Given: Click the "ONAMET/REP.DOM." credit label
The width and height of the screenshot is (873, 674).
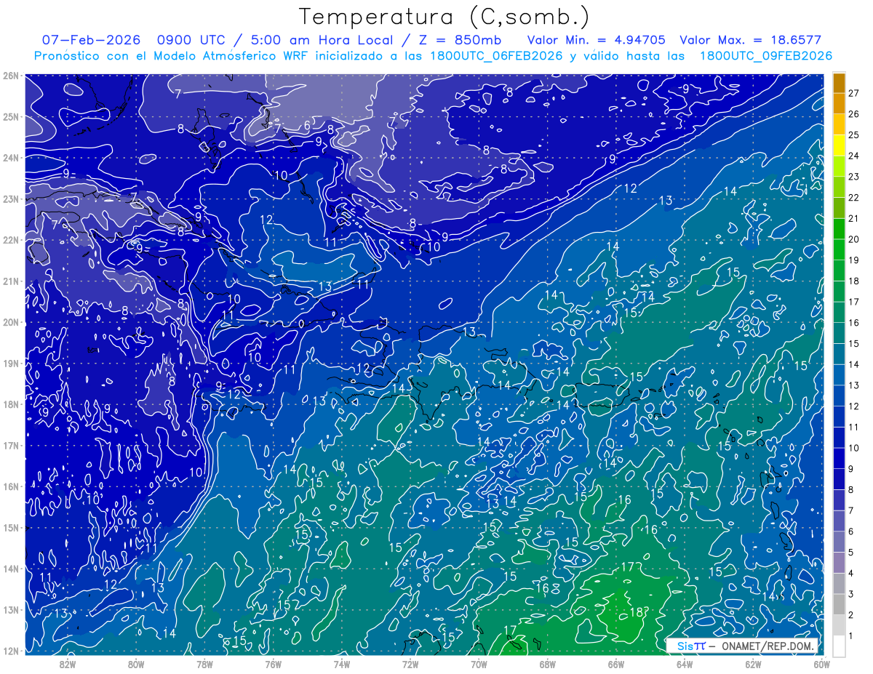Looking at the screenshot, I should pos(767,645).
